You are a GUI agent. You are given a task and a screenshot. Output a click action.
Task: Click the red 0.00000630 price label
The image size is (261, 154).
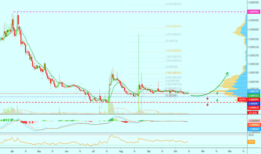click(254, 108)
